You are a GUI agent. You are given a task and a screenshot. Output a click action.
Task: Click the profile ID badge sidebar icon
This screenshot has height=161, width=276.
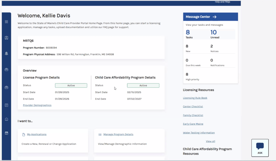(6, 38)
